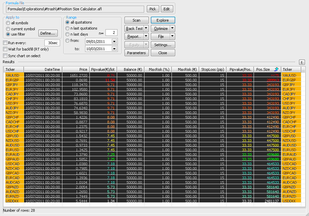Click the Explore button
Image resolution: width=309 pixels, height=216 pixels.
pos(163,20)
